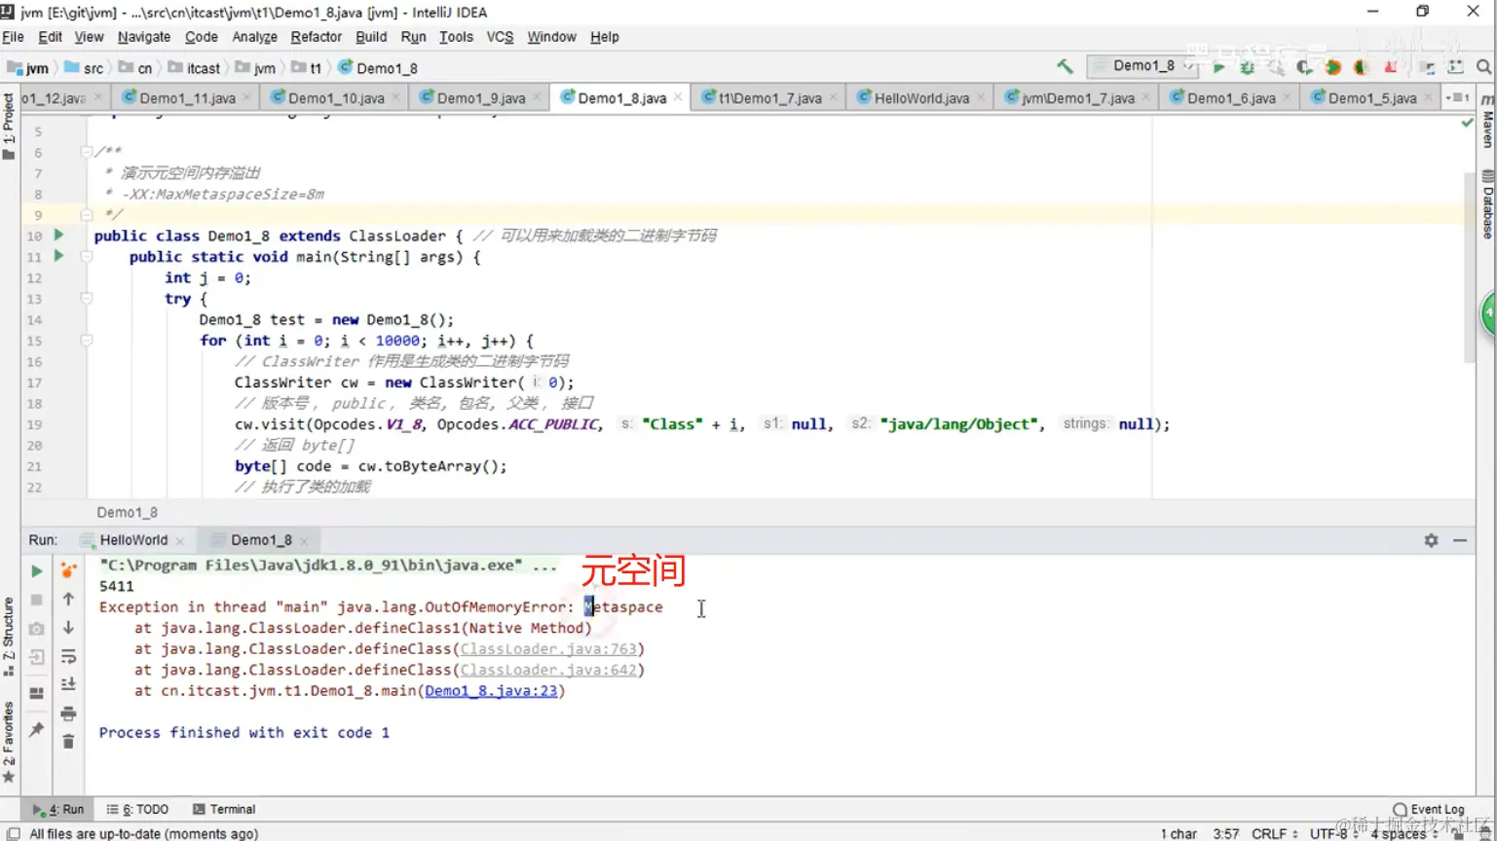Open the Refactor menu
This screenshot has width=1497, height=841.
coord(317,37)
